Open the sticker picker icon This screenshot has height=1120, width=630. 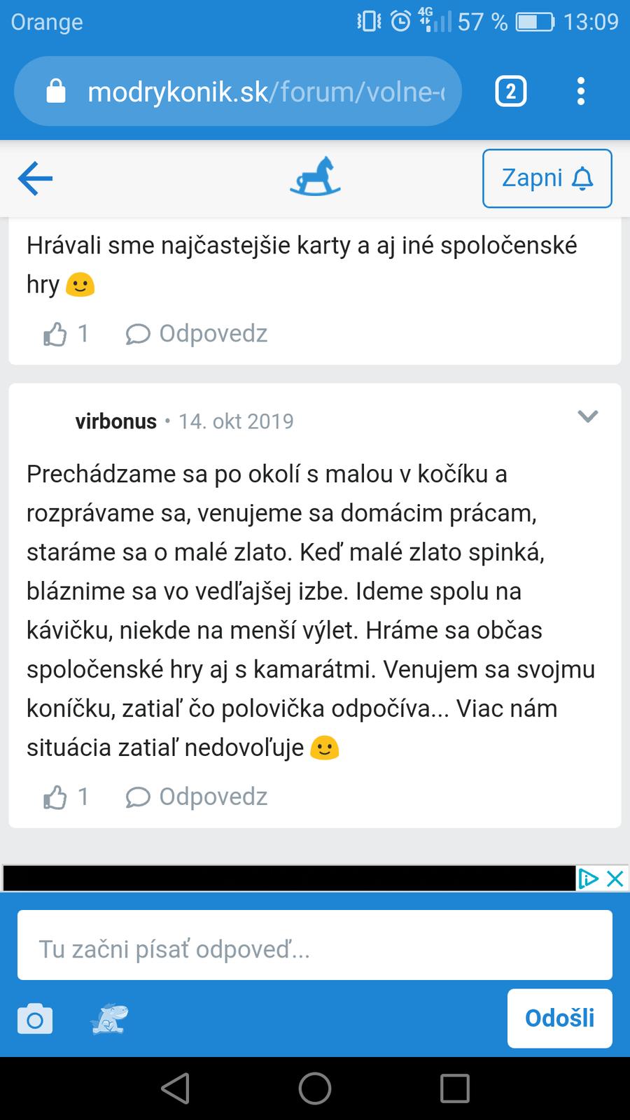[x=109, y=1018]
